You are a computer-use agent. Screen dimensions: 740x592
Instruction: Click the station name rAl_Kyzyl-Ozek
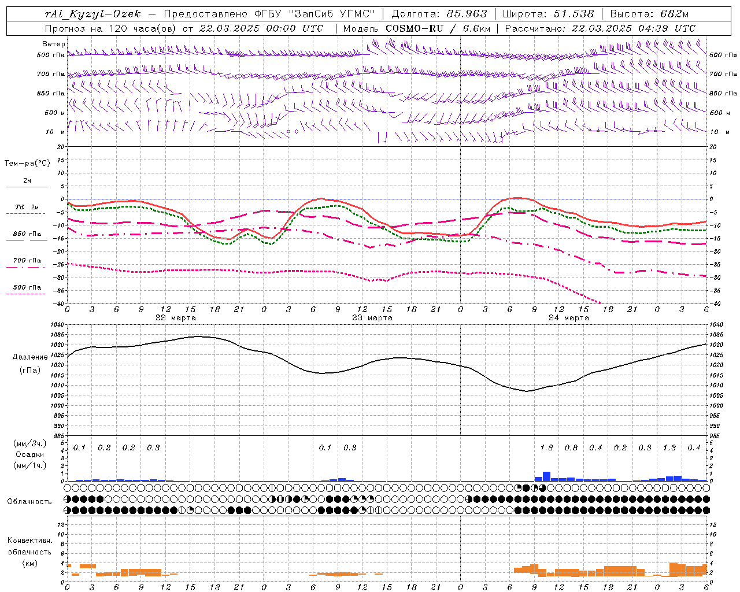click(92, 14)
